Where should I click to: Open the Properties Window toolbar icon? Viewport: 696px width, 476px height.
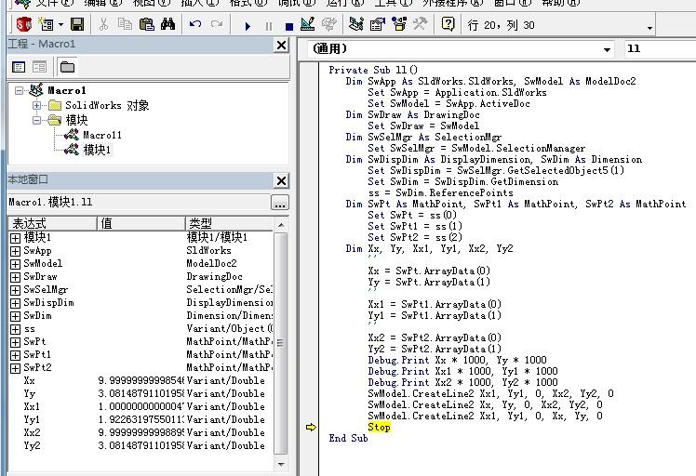377,24
